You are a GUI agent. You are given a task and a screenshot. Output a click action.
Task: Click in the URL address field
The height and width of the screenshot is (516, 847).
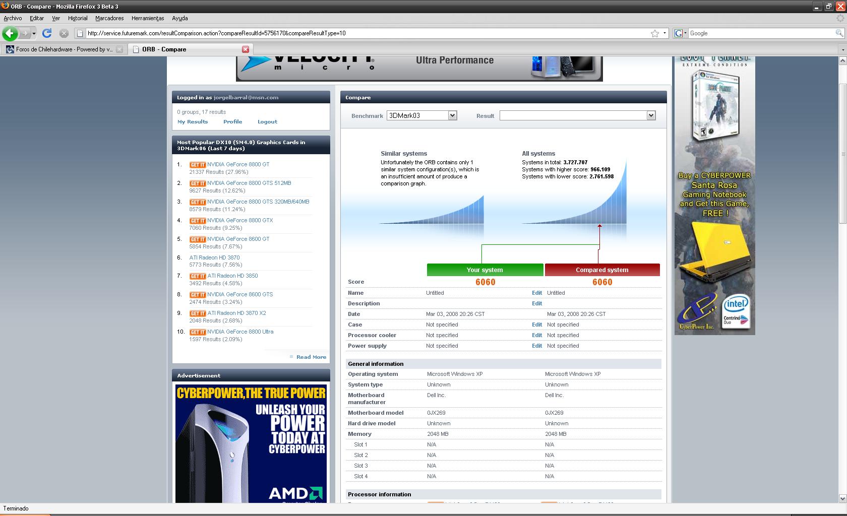click(367, 33)
